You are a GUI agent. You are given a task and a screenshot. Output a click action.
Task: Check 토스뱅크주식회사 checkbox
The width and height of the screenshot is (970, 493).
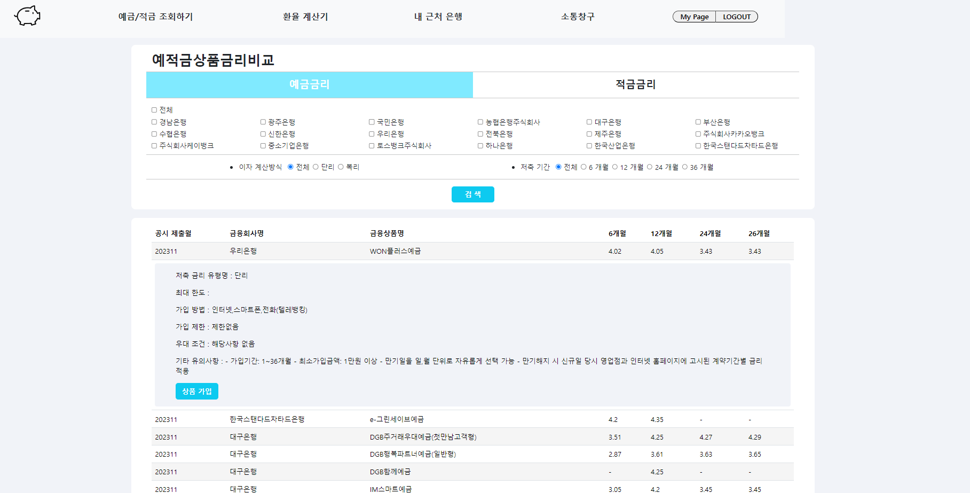pos(372,146)
